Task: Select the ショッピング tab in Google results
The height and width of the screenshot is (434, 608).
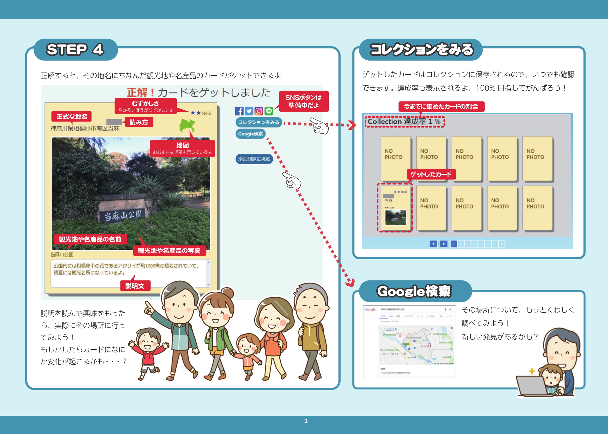Action: 408,316
